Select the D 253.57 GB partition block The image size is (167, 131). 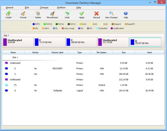tap(145, 42)
